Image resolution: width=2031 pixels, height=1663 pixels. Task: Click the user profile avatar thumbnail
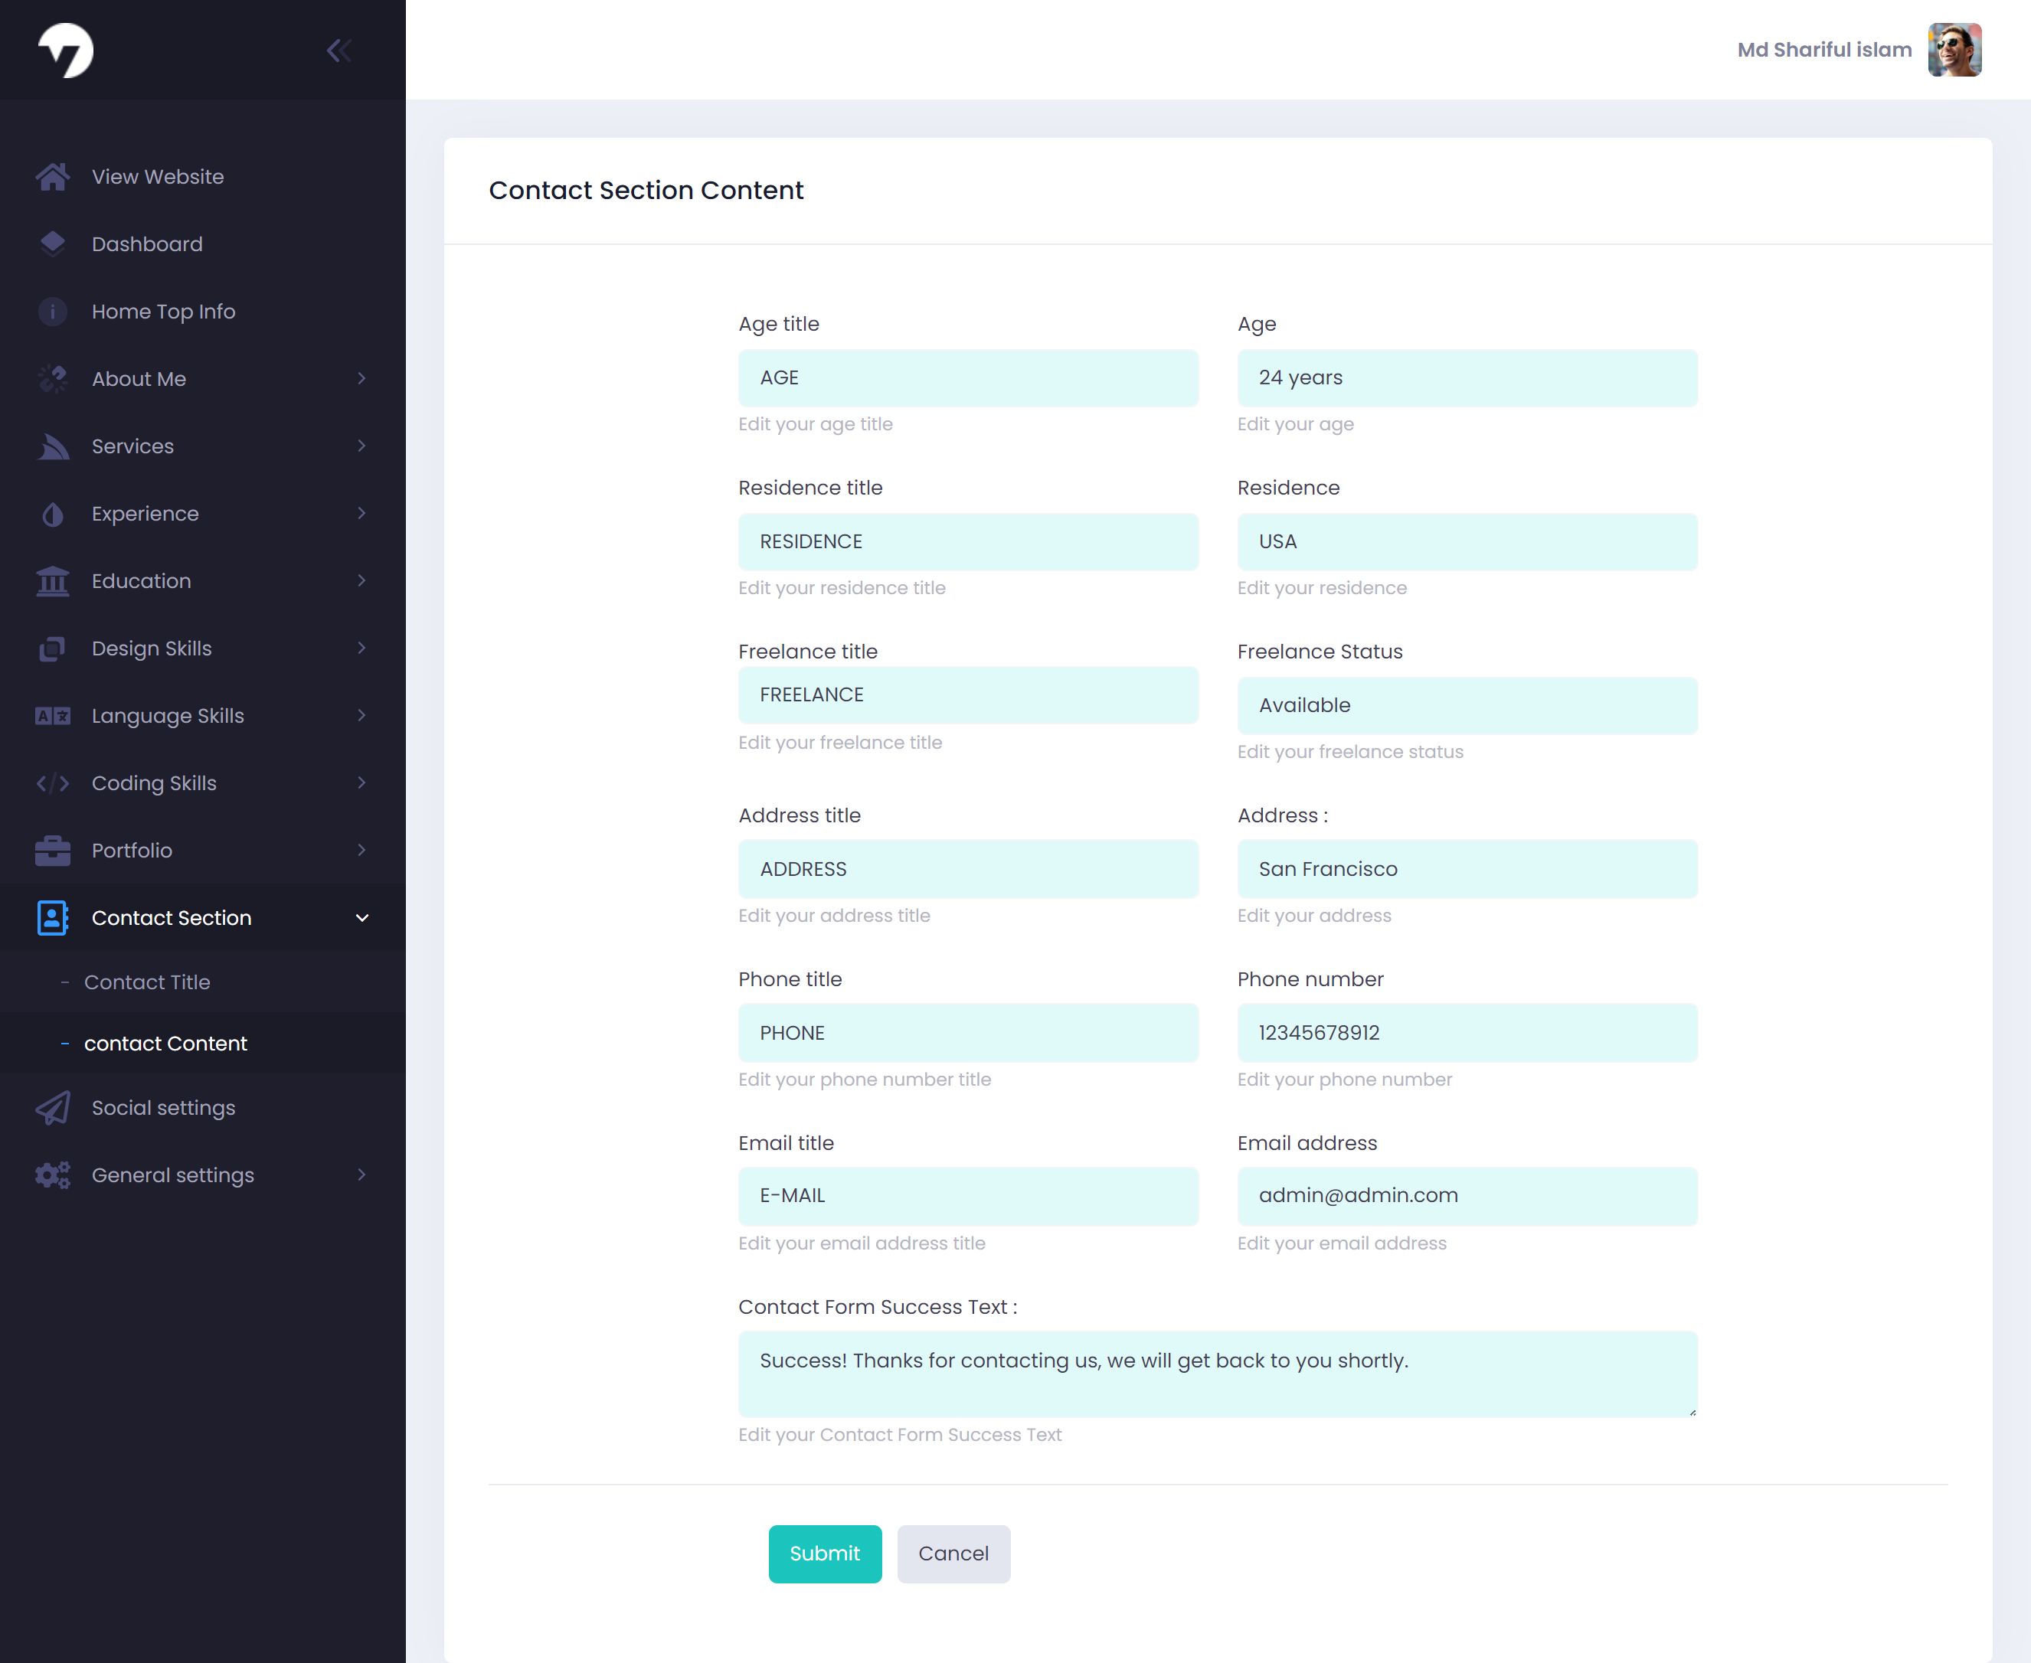coord(1954,51)
